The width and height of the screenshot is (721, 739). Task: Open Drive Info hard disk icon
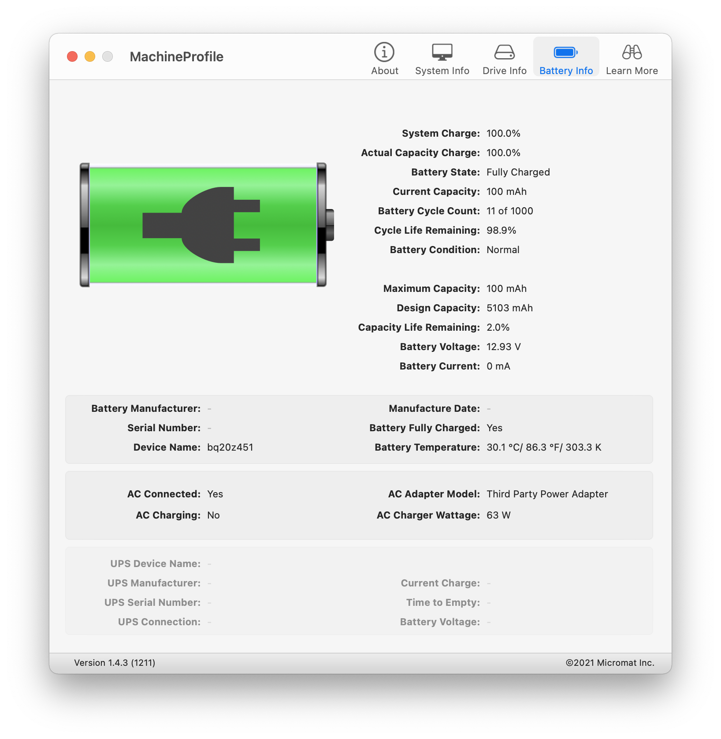point(504,52)
